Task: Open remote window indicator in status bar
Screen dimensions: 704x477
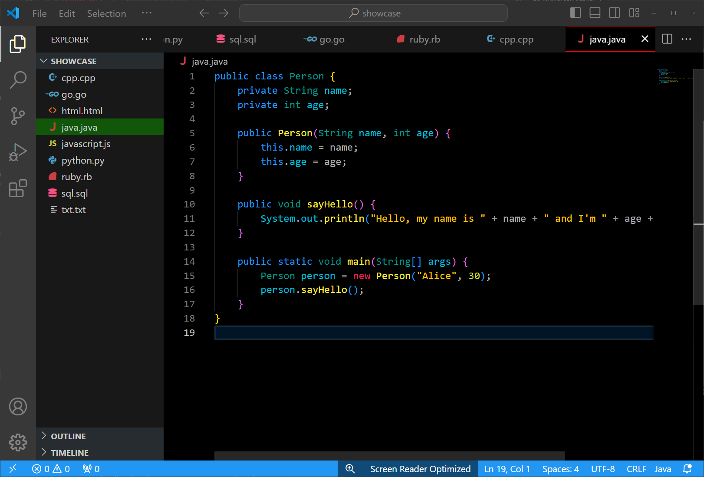Action: [13, 469]
